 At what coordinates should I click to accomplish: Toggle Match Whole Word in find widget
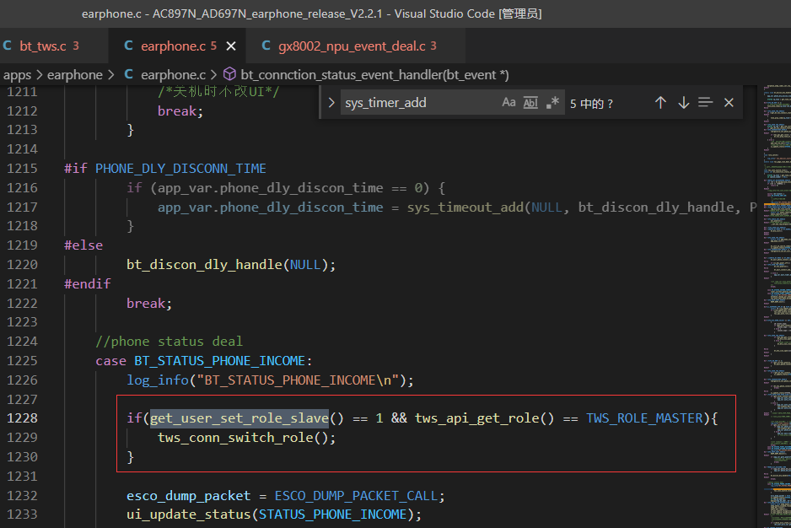[x=530, y=102]
